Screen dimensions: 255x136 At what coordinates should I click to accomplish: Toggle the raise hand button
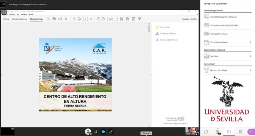(x=111, y=131)
